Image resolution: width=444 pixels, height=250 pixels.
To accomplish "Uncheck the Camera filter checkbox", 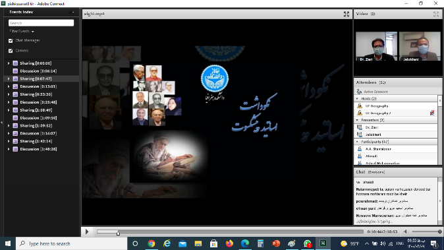I will pyautogui.click(x=11, y=51).
